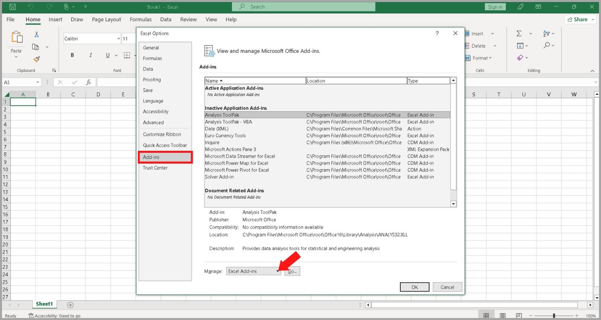The width and height of the screenshot is (601, 320).
Task: Click the Delete Cells icon
Action: pyautogui.click(x=467, y=46)
